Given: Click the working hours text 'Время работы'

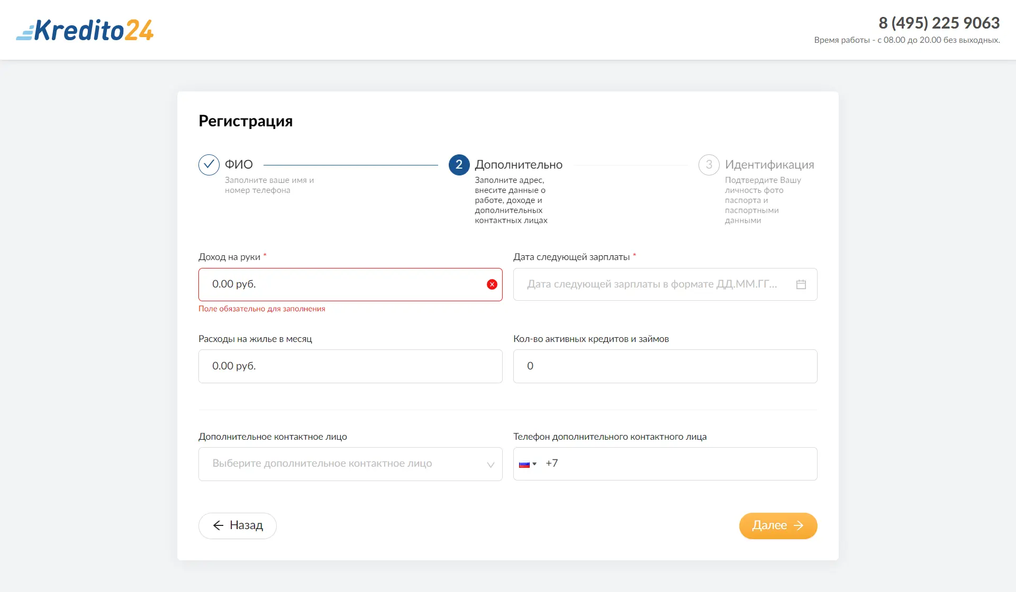Looking at the screenshot, I should pos(907,40).
